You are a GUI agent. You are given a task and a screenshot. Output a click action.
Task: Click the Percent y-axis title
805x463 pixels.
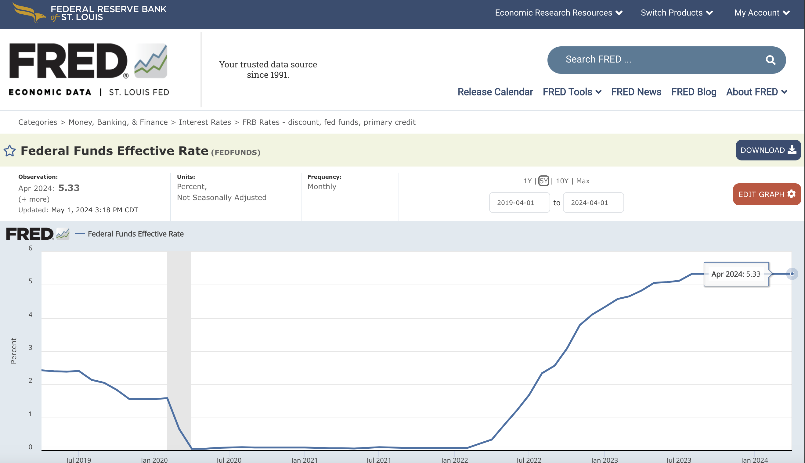point(14,351)
